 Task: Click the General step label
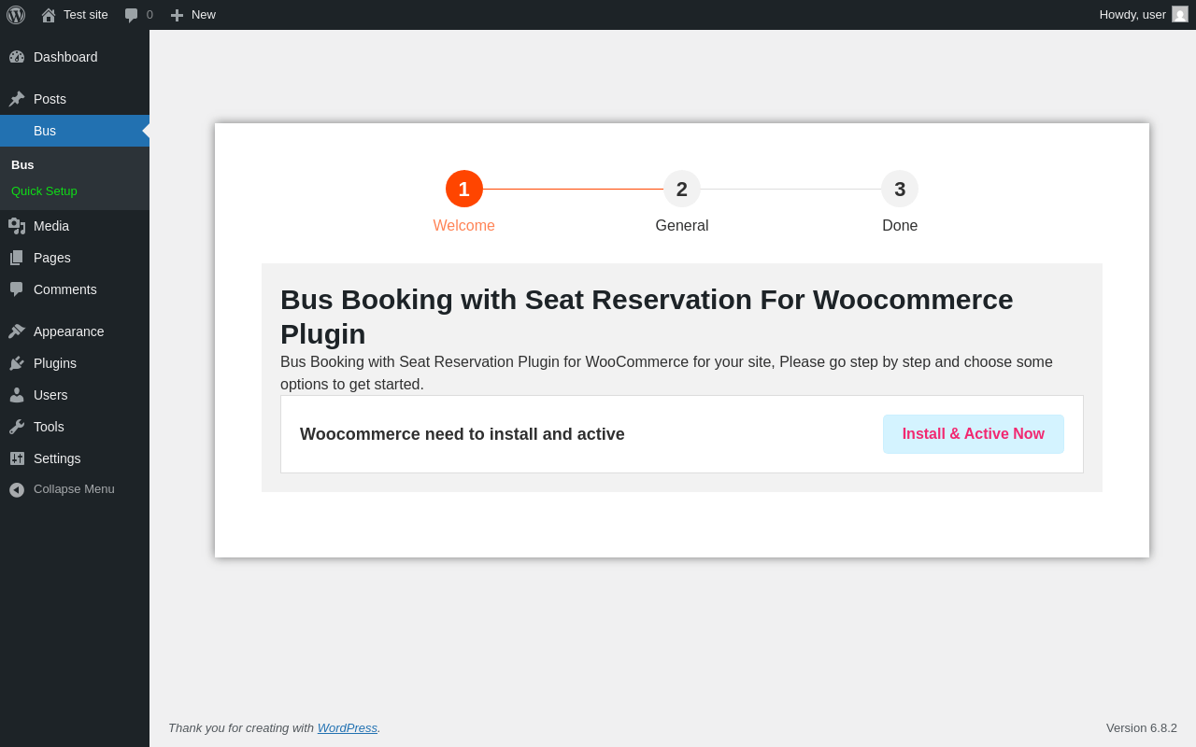(x=682, y=226)
